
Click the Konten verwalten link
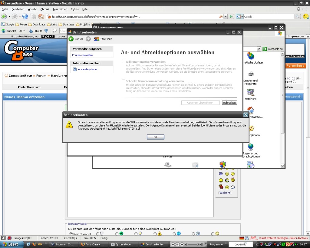point(82,55)
